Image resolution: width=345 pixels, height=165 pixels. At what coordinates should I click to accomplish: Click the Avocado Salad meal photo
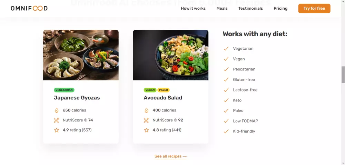(170, 55)
